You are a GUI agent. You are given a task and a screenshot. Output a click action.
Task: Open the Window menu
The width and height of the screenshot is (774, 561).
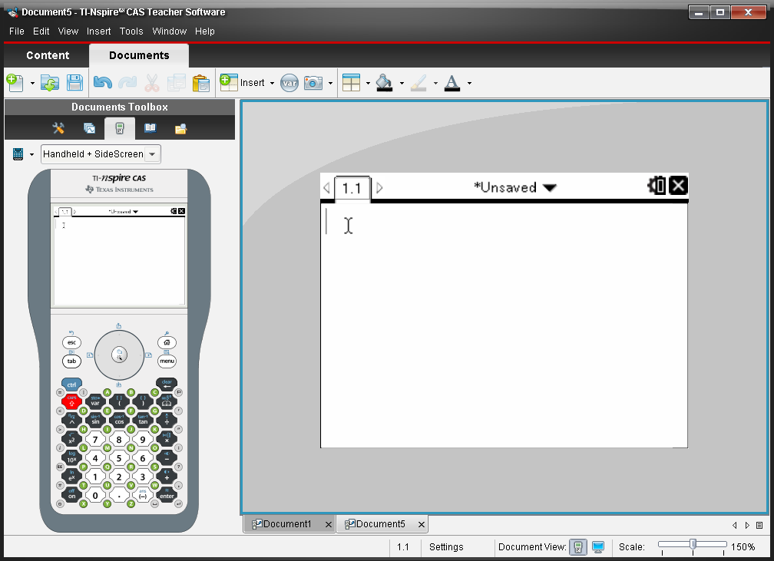pos(169,31)
